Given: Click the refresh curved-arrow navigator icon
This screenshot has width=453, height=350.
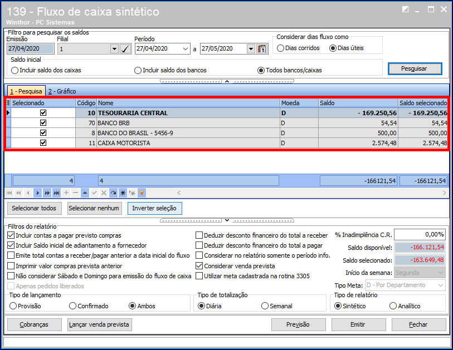Looking at the screenshot, I should (113, 193).
